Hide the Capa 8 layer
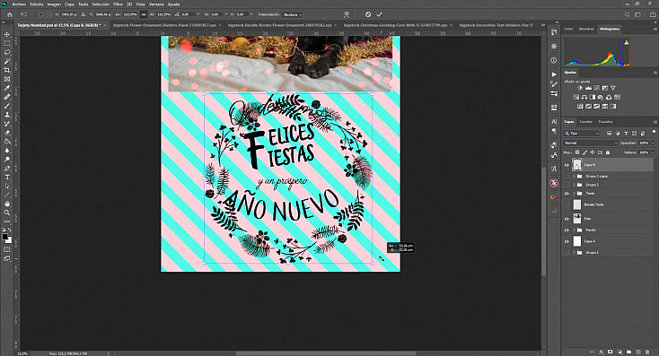 point(567,165)
